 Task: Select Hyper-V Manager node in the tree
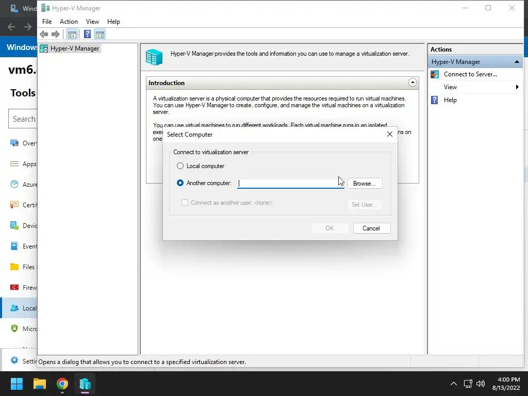tap(70, 48)
